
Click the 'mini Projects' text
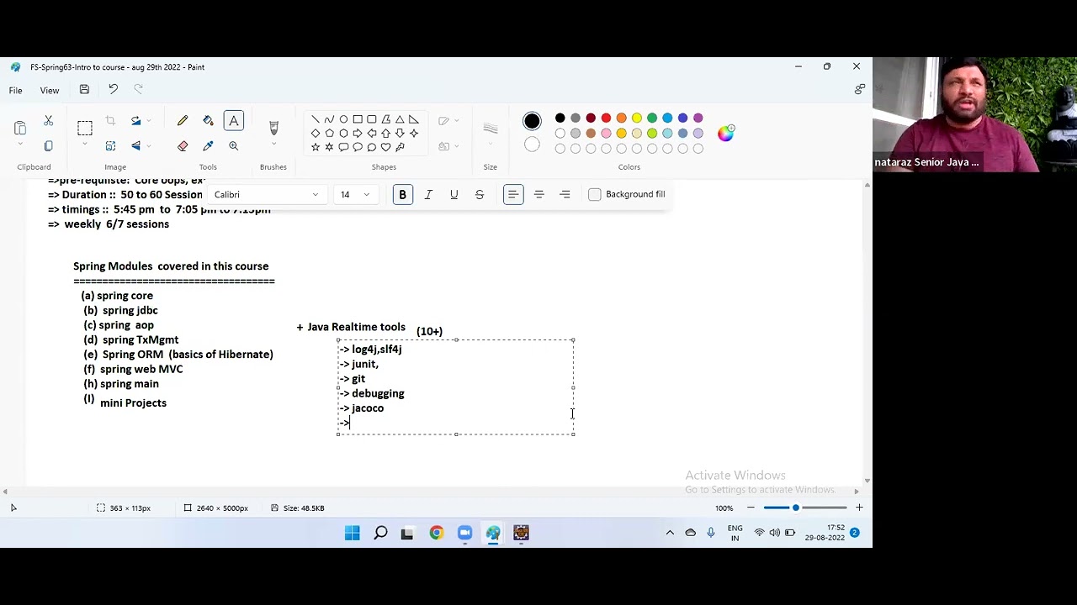(133, 403)
